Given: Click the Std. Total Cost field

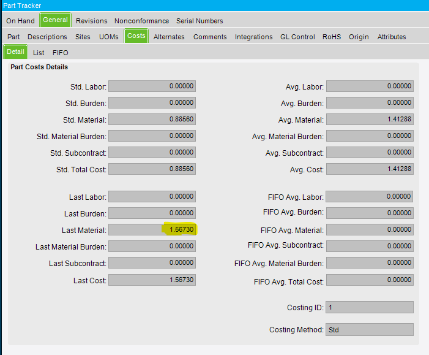Looking at the screenshot, I should [152, 169].
